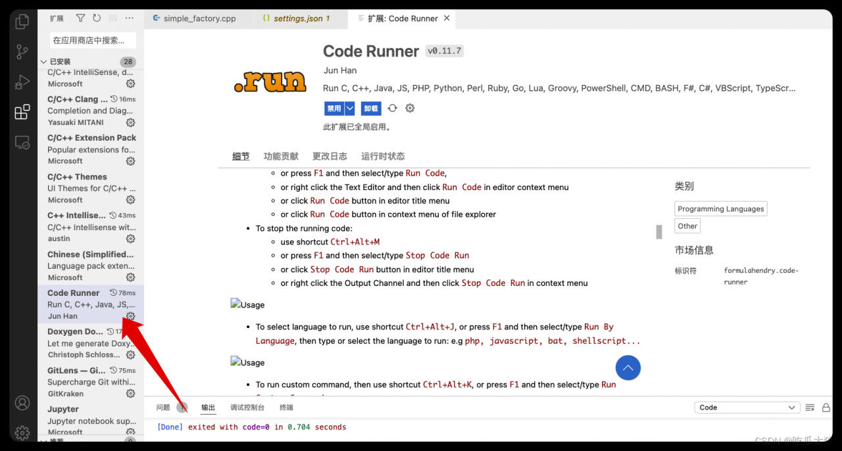The width and height of the screenshot is (842, 451).
Task: Click the formulahendry.code-runner identifier text
Action: pos(761,276)
